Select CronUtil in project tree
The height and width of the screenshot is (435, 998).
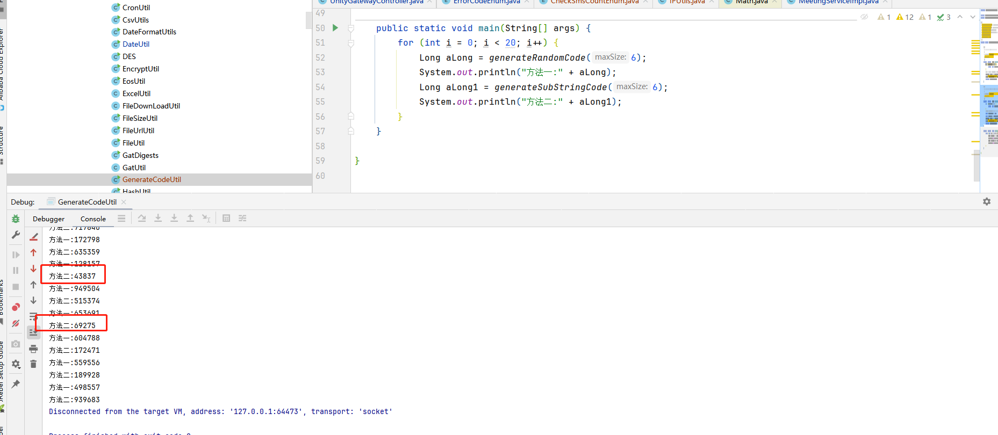136,8
